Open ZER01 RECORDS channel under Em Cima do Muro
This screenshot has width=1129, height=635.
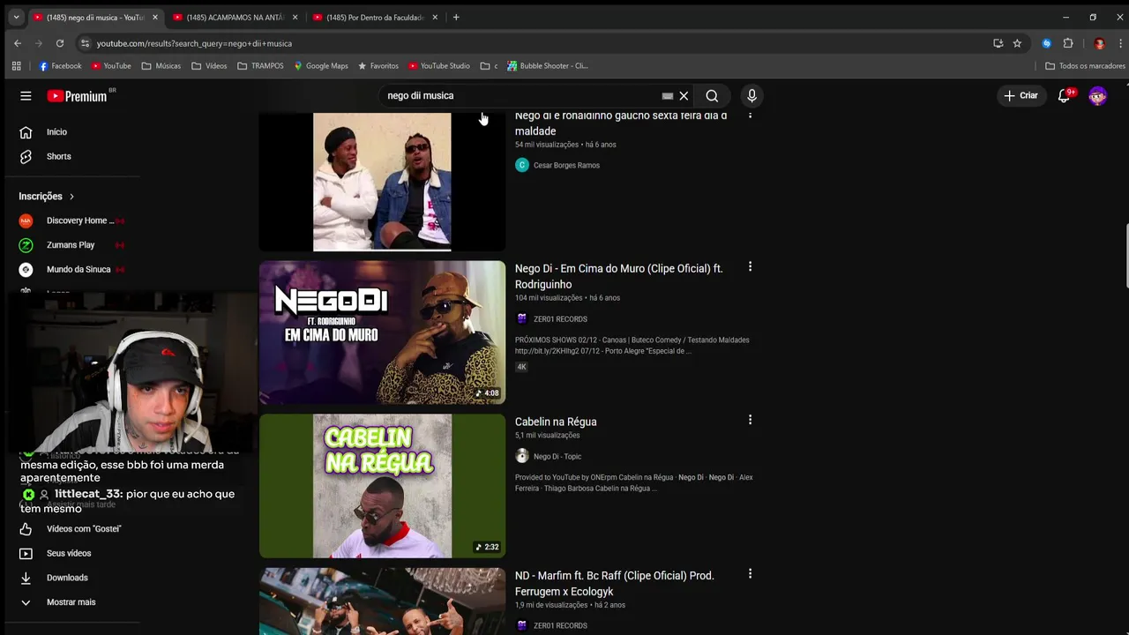(560, 318)
